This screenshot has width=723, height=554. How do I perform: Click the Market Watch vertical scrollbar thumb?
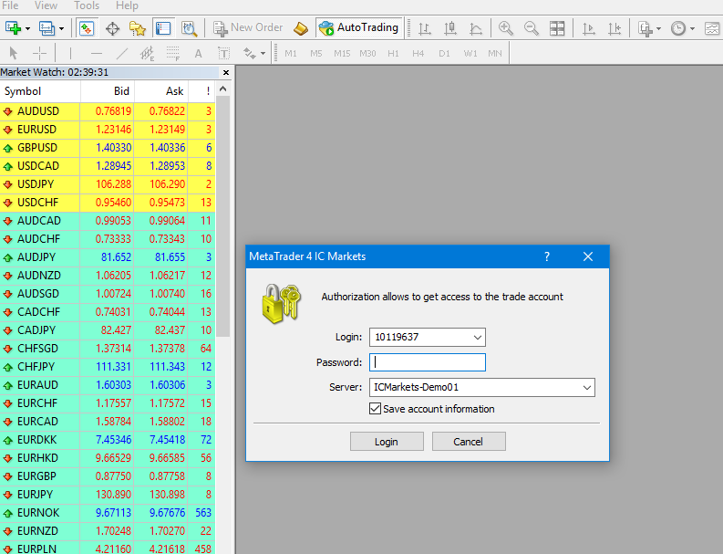click(223, 215)
